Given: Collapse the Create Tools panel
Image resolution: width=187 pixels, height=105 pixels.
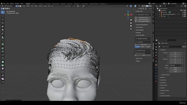Looking at the screenshot, I should click(x=139, y=11).
